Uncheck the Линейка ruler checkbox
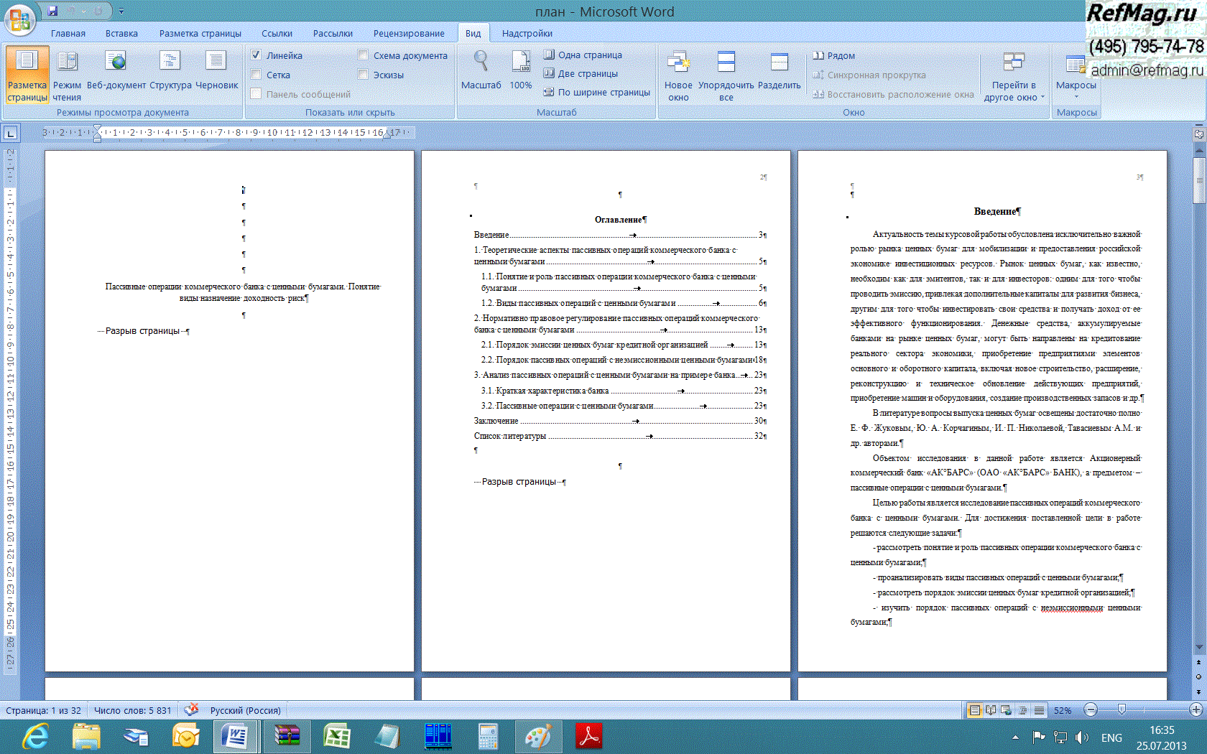 tap(256, 55)
